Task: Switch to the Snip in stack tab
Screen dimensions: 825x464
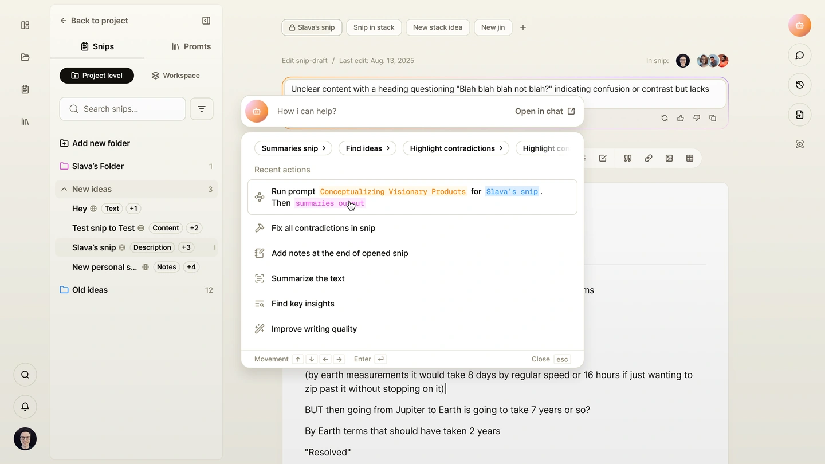Action: click(374, 27)
